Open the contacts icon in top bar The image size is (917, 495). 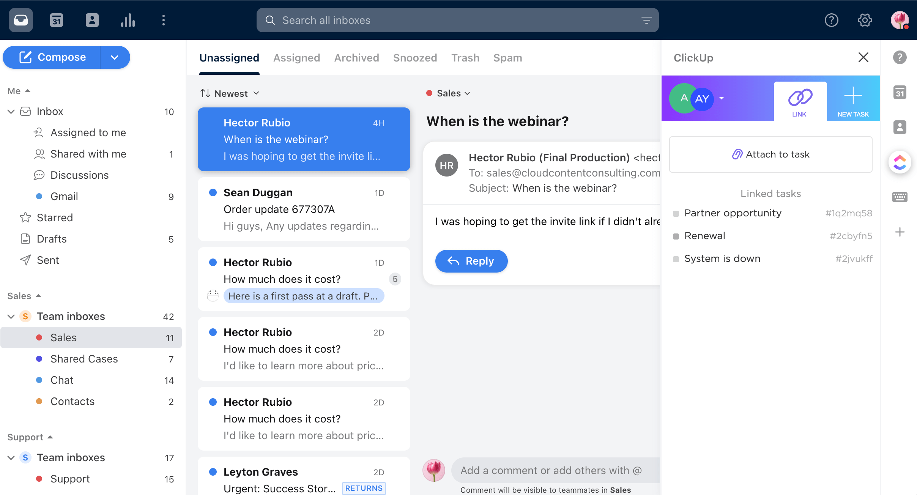tap(92, 20)
